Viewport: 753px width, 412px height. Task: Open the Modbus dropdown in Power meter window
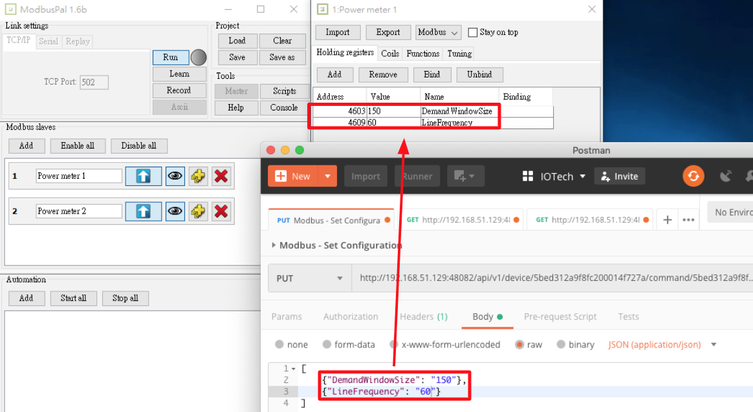438,32
